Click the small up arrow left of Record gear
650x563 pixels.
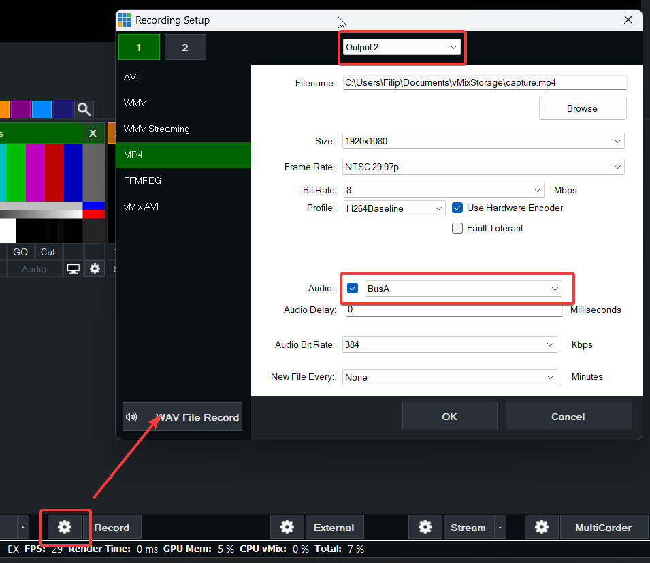tap(22, 528)
